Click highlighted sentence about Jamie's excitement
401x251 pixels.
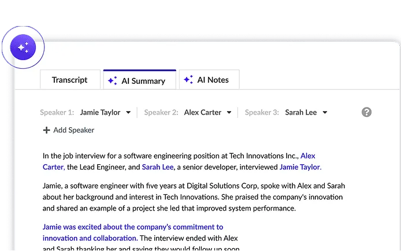(x=133, y=232)
